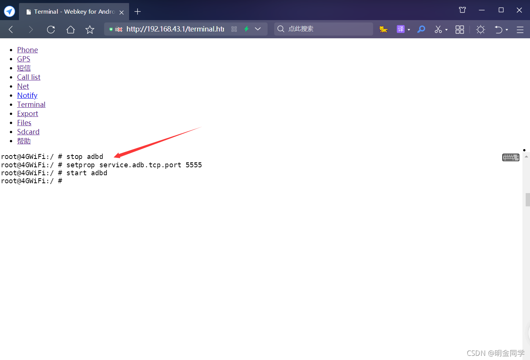The height and width of the screenshot is (360, 530).
Task: Open the hamburger main menu
Action: click(x=520, y=29)
